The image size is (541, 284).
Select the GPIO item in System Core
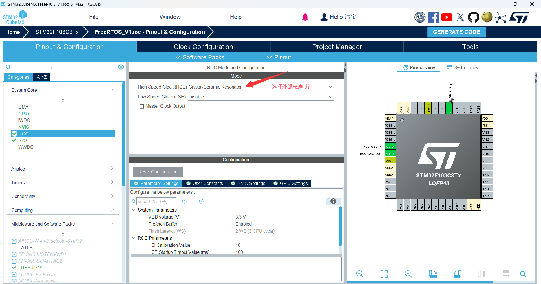pos(24,114)
